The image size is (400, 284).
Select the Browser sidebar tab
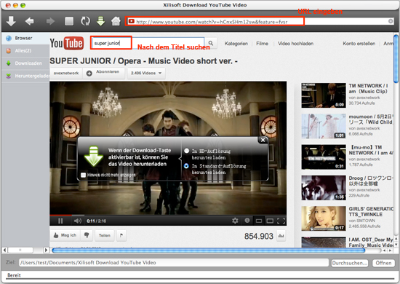tap(25, 38)
